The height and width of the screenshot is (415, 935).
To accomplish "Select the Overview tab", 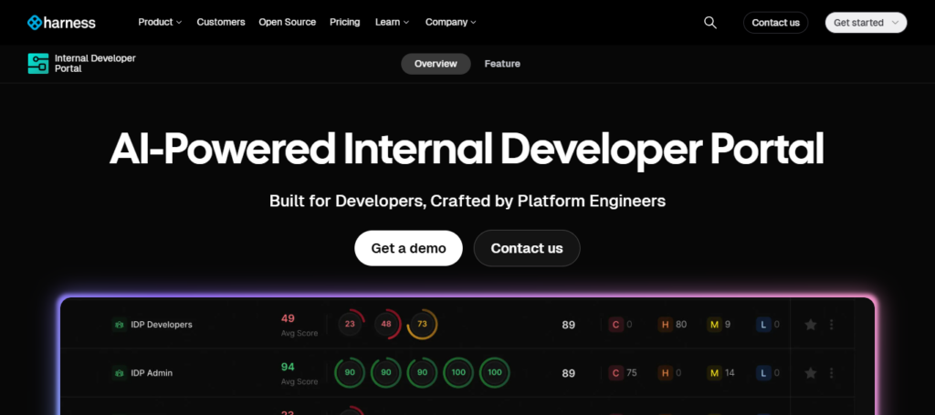I will click(x=436, y=64).
